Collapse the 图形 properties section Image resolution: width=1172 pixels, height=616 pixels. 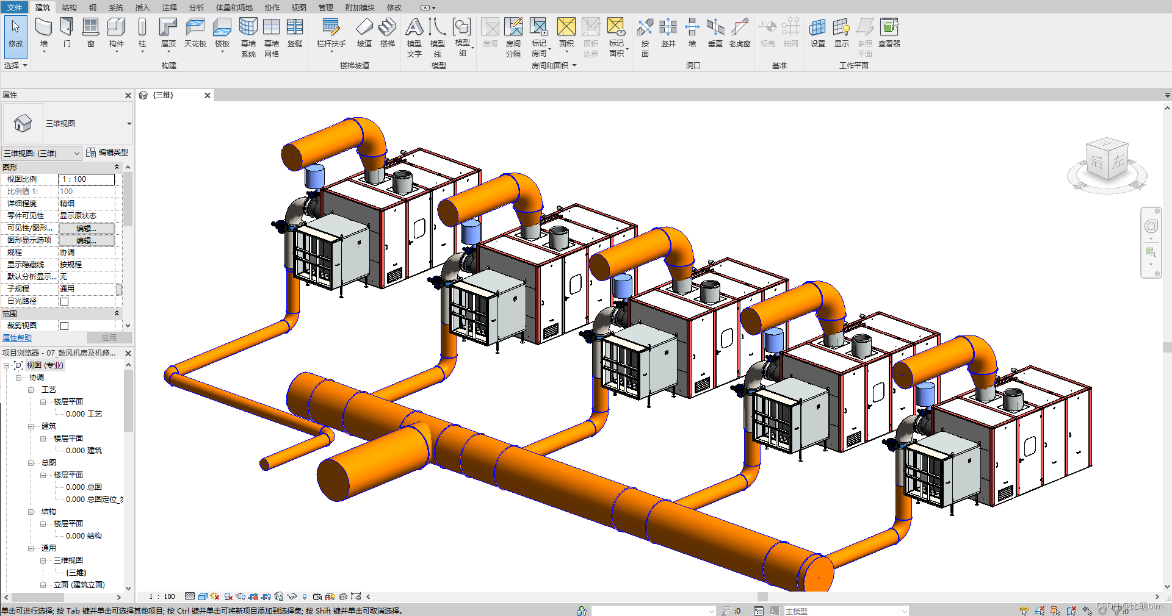tap(117, 167)
